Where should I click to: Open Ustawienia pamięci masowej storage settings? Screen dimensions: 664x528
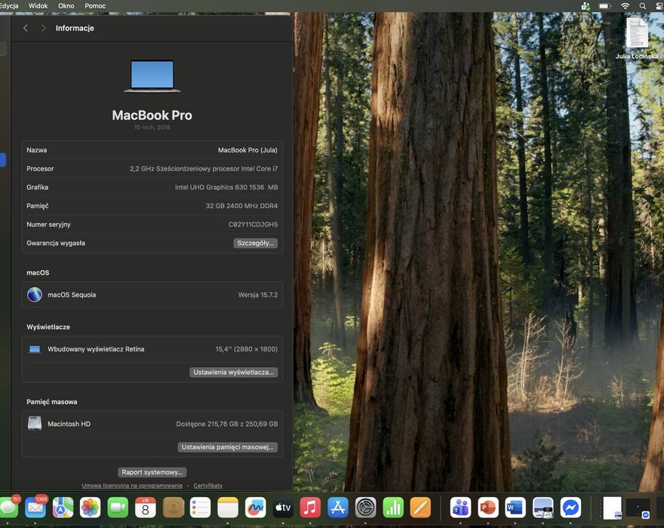pyautogui.click(x=227, y=447)
